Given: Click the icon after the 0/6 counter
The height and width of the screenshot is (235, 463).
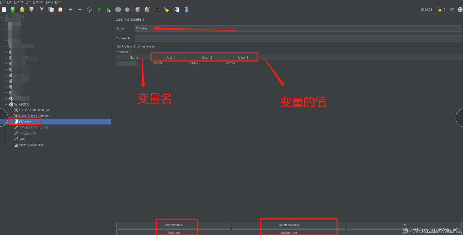Looking at the screenshot, I should (460, 10).
